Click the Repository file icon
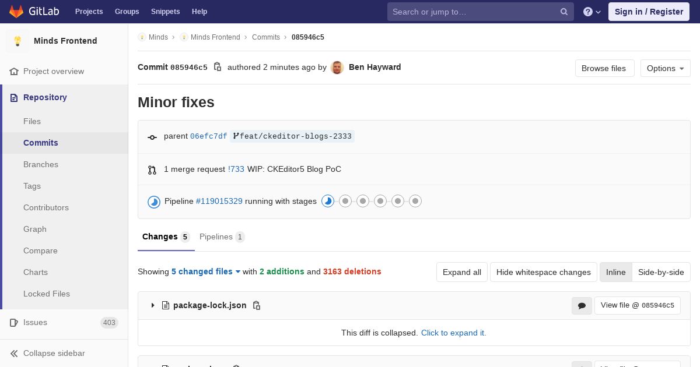This screenshot has width=700, height=367. 14,98
